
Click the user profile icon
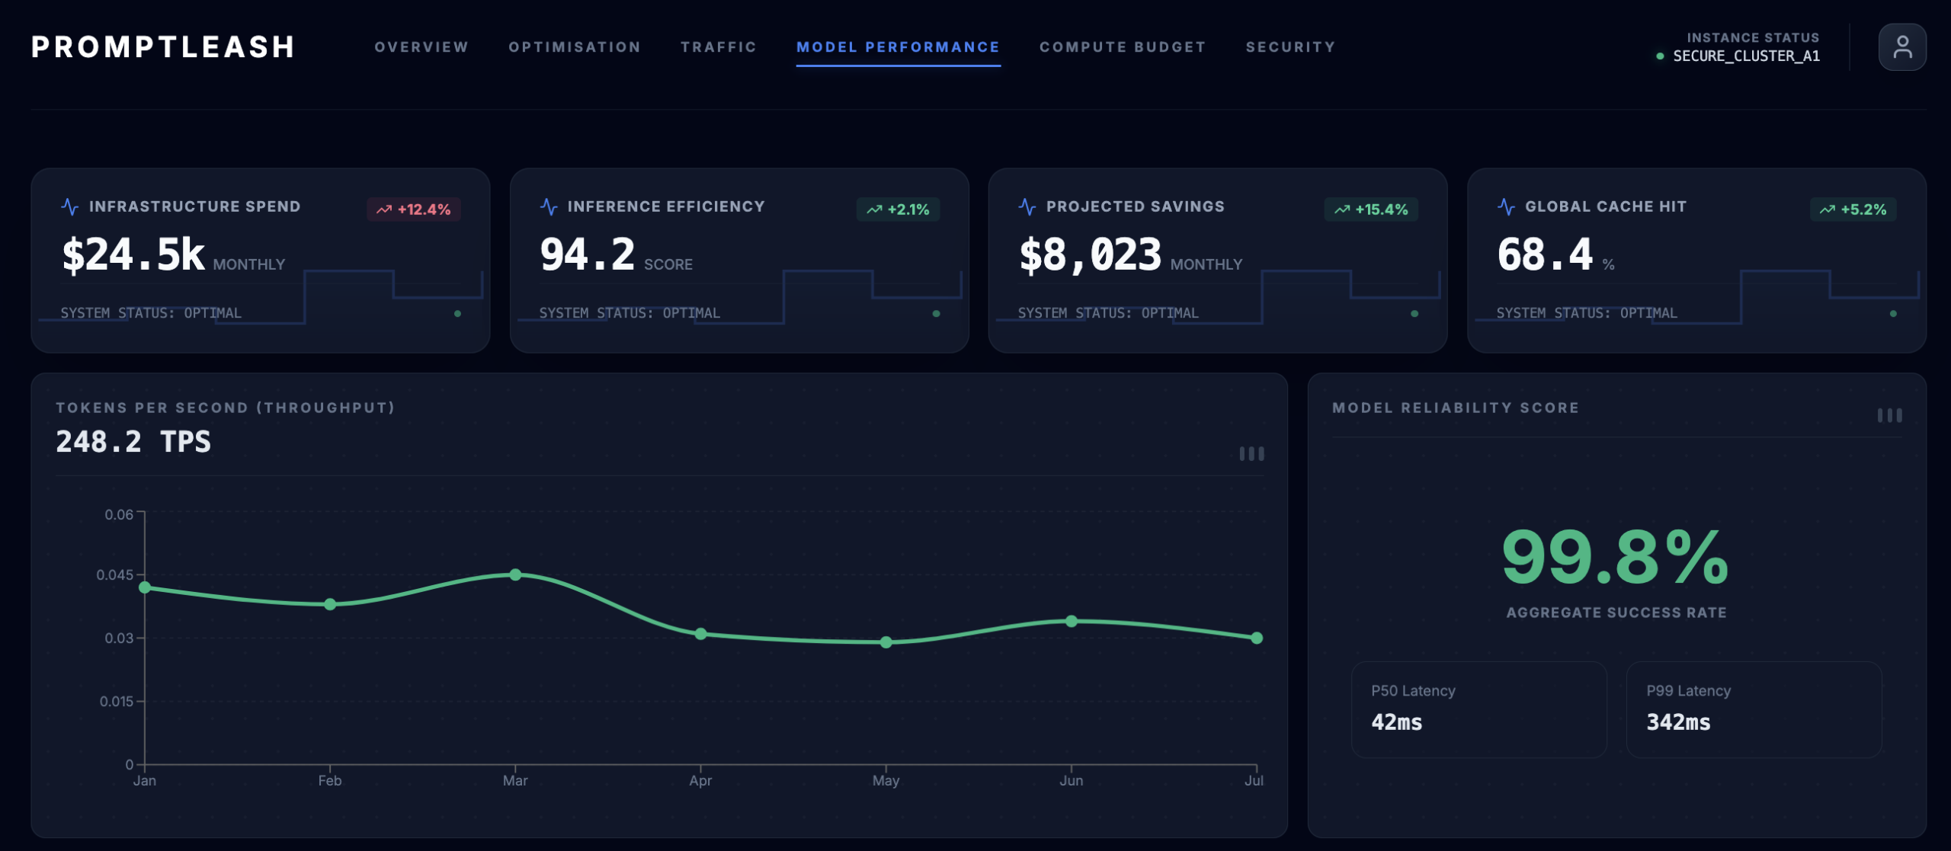click(x=1902, y=47)
